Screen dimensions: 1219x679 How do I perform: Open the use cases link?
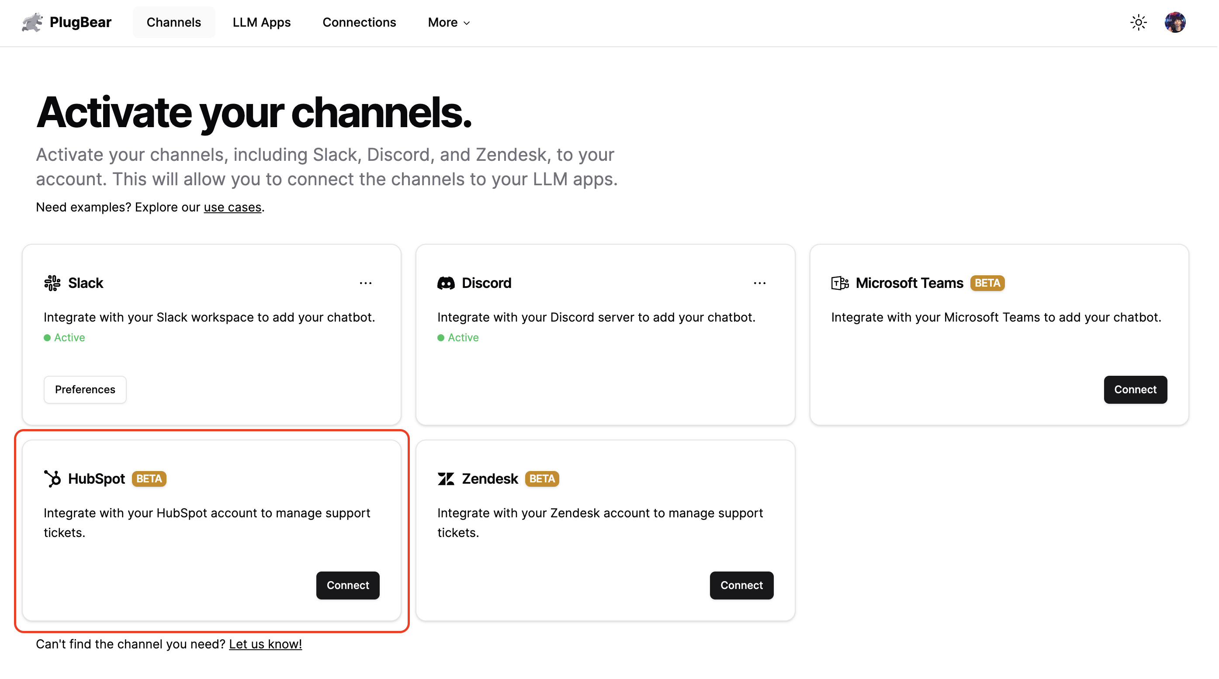point(232,207)
